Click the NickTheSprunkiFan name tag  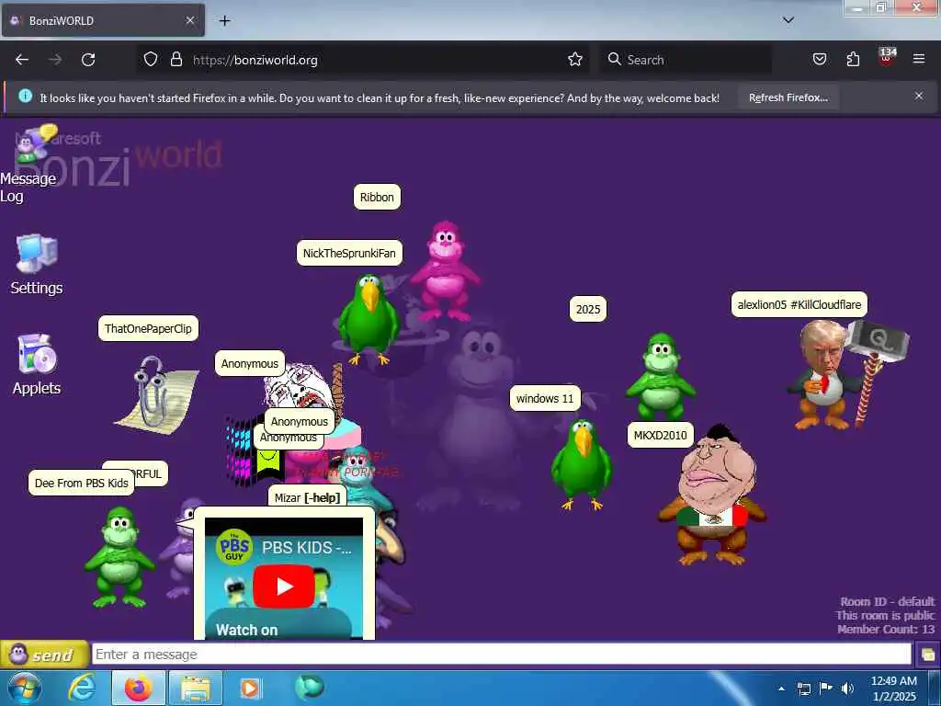click(x=349, y=253)
